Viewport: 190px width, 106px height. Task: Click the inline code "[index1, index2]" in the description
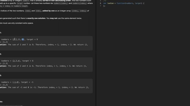pos(79,11)
